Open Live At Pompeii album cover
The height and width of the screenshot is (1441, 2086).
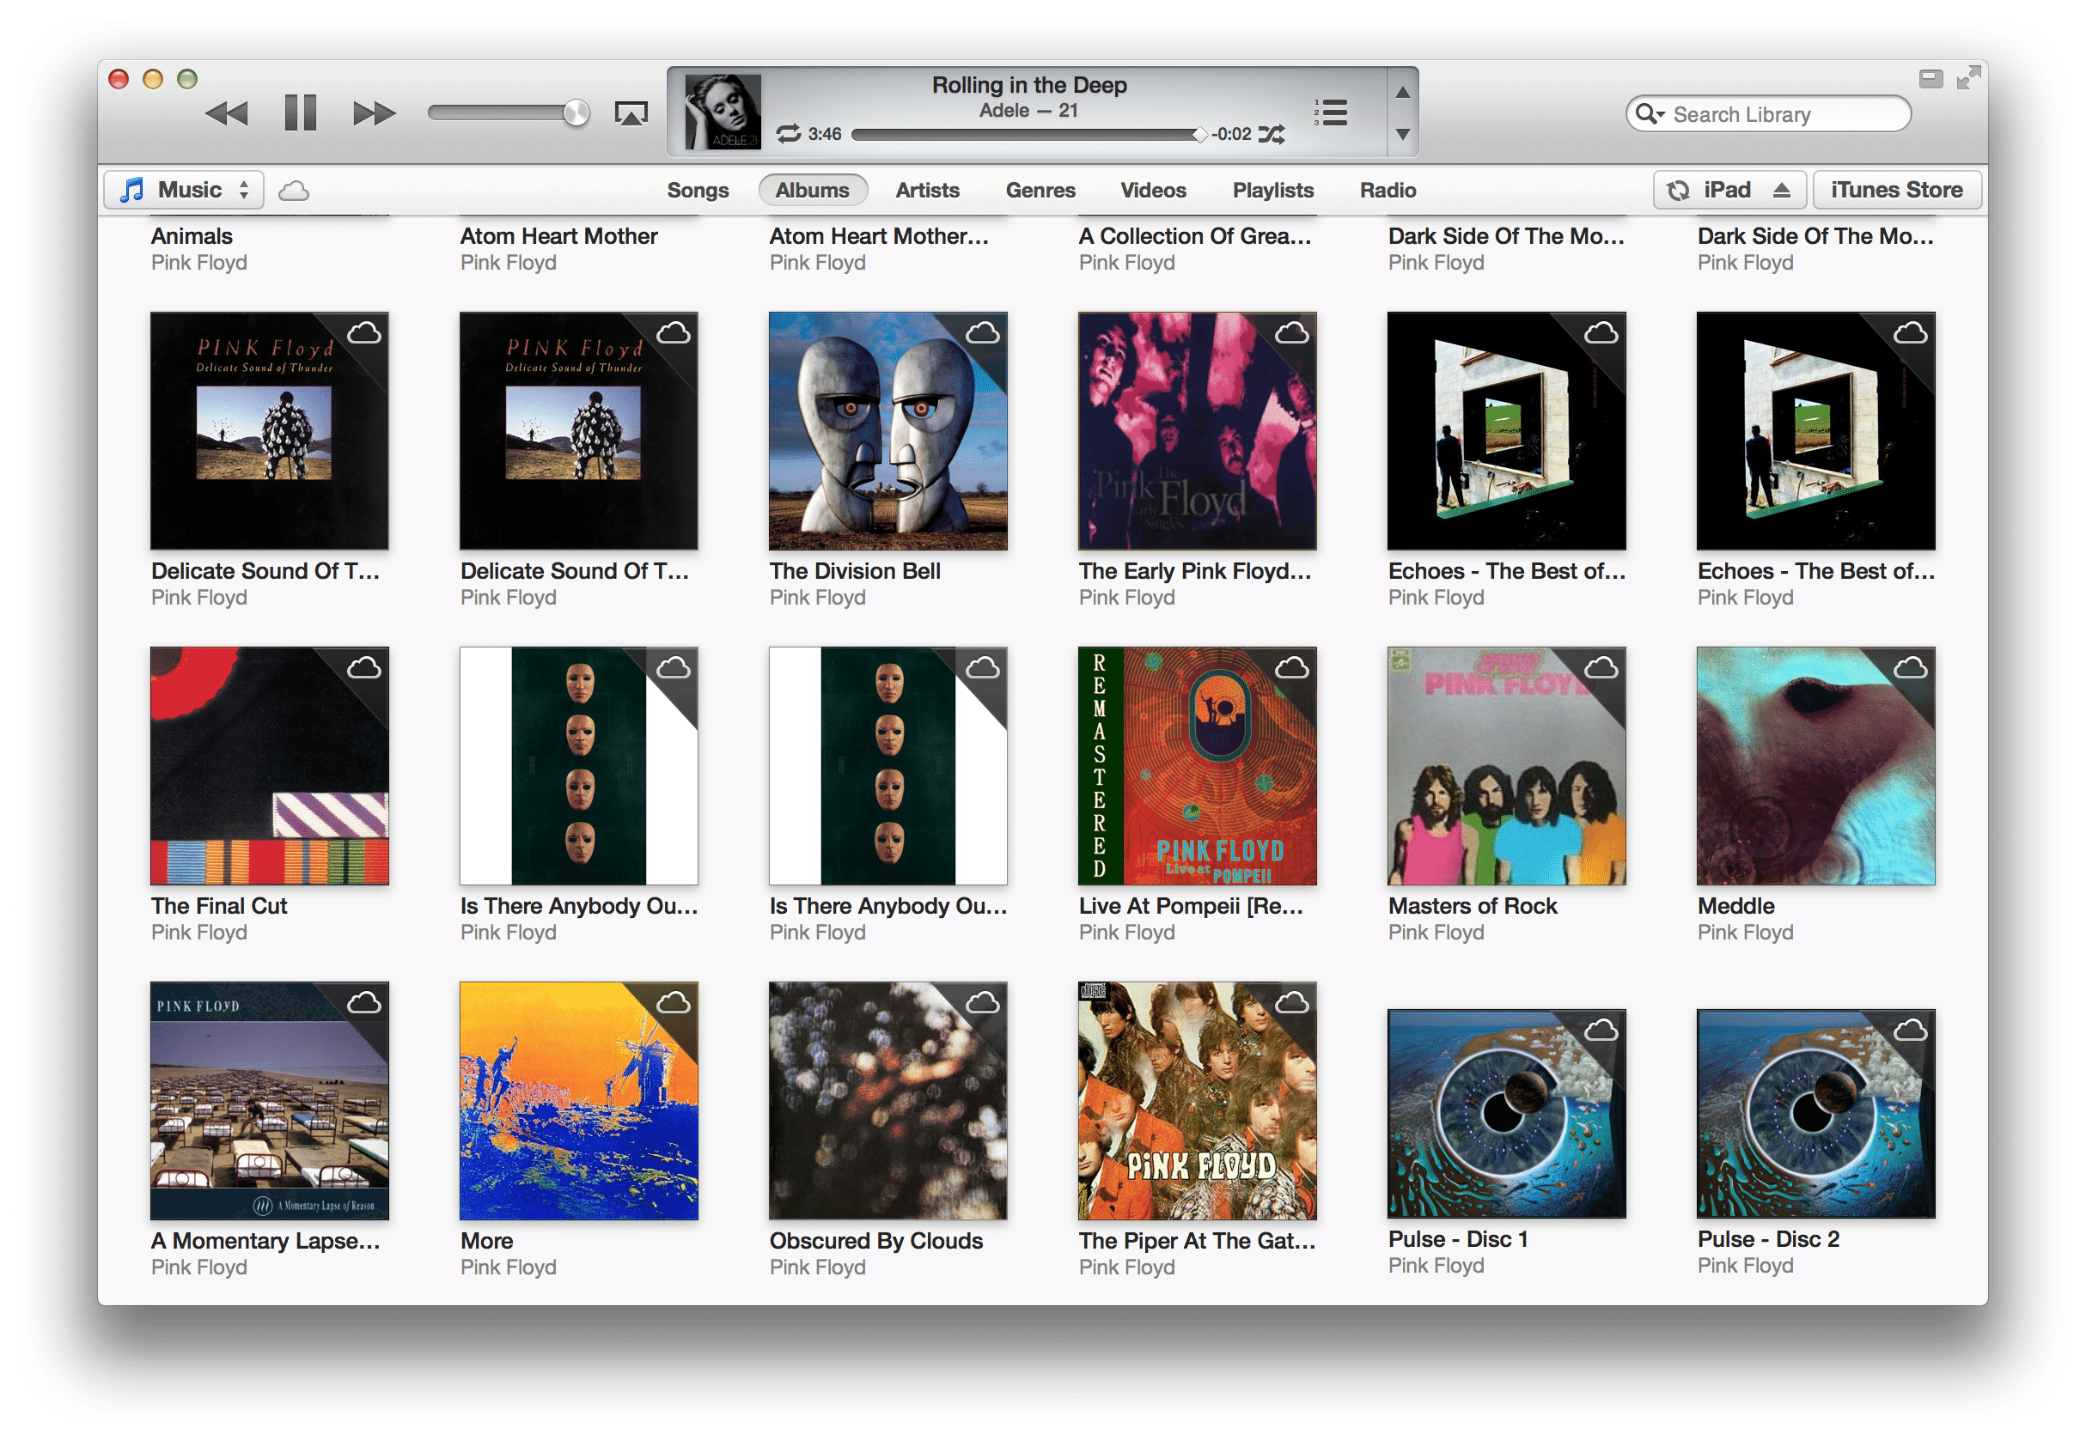coord(1197,766)
